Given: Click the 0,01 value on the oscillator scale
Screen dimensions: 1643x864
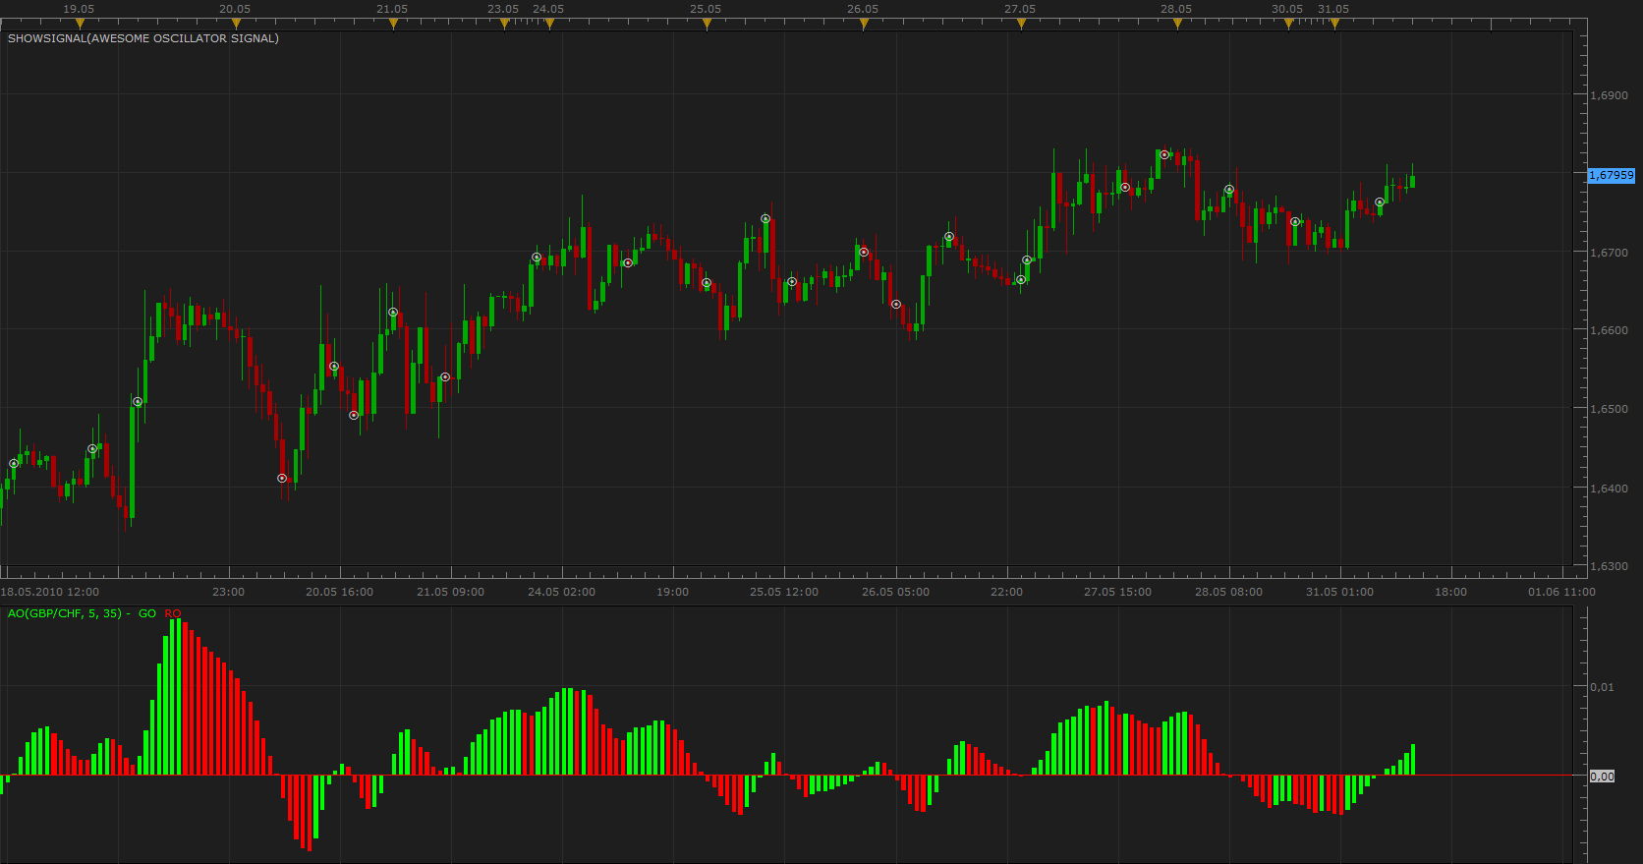Looking at the screenshot, I should click(1602, 687).
